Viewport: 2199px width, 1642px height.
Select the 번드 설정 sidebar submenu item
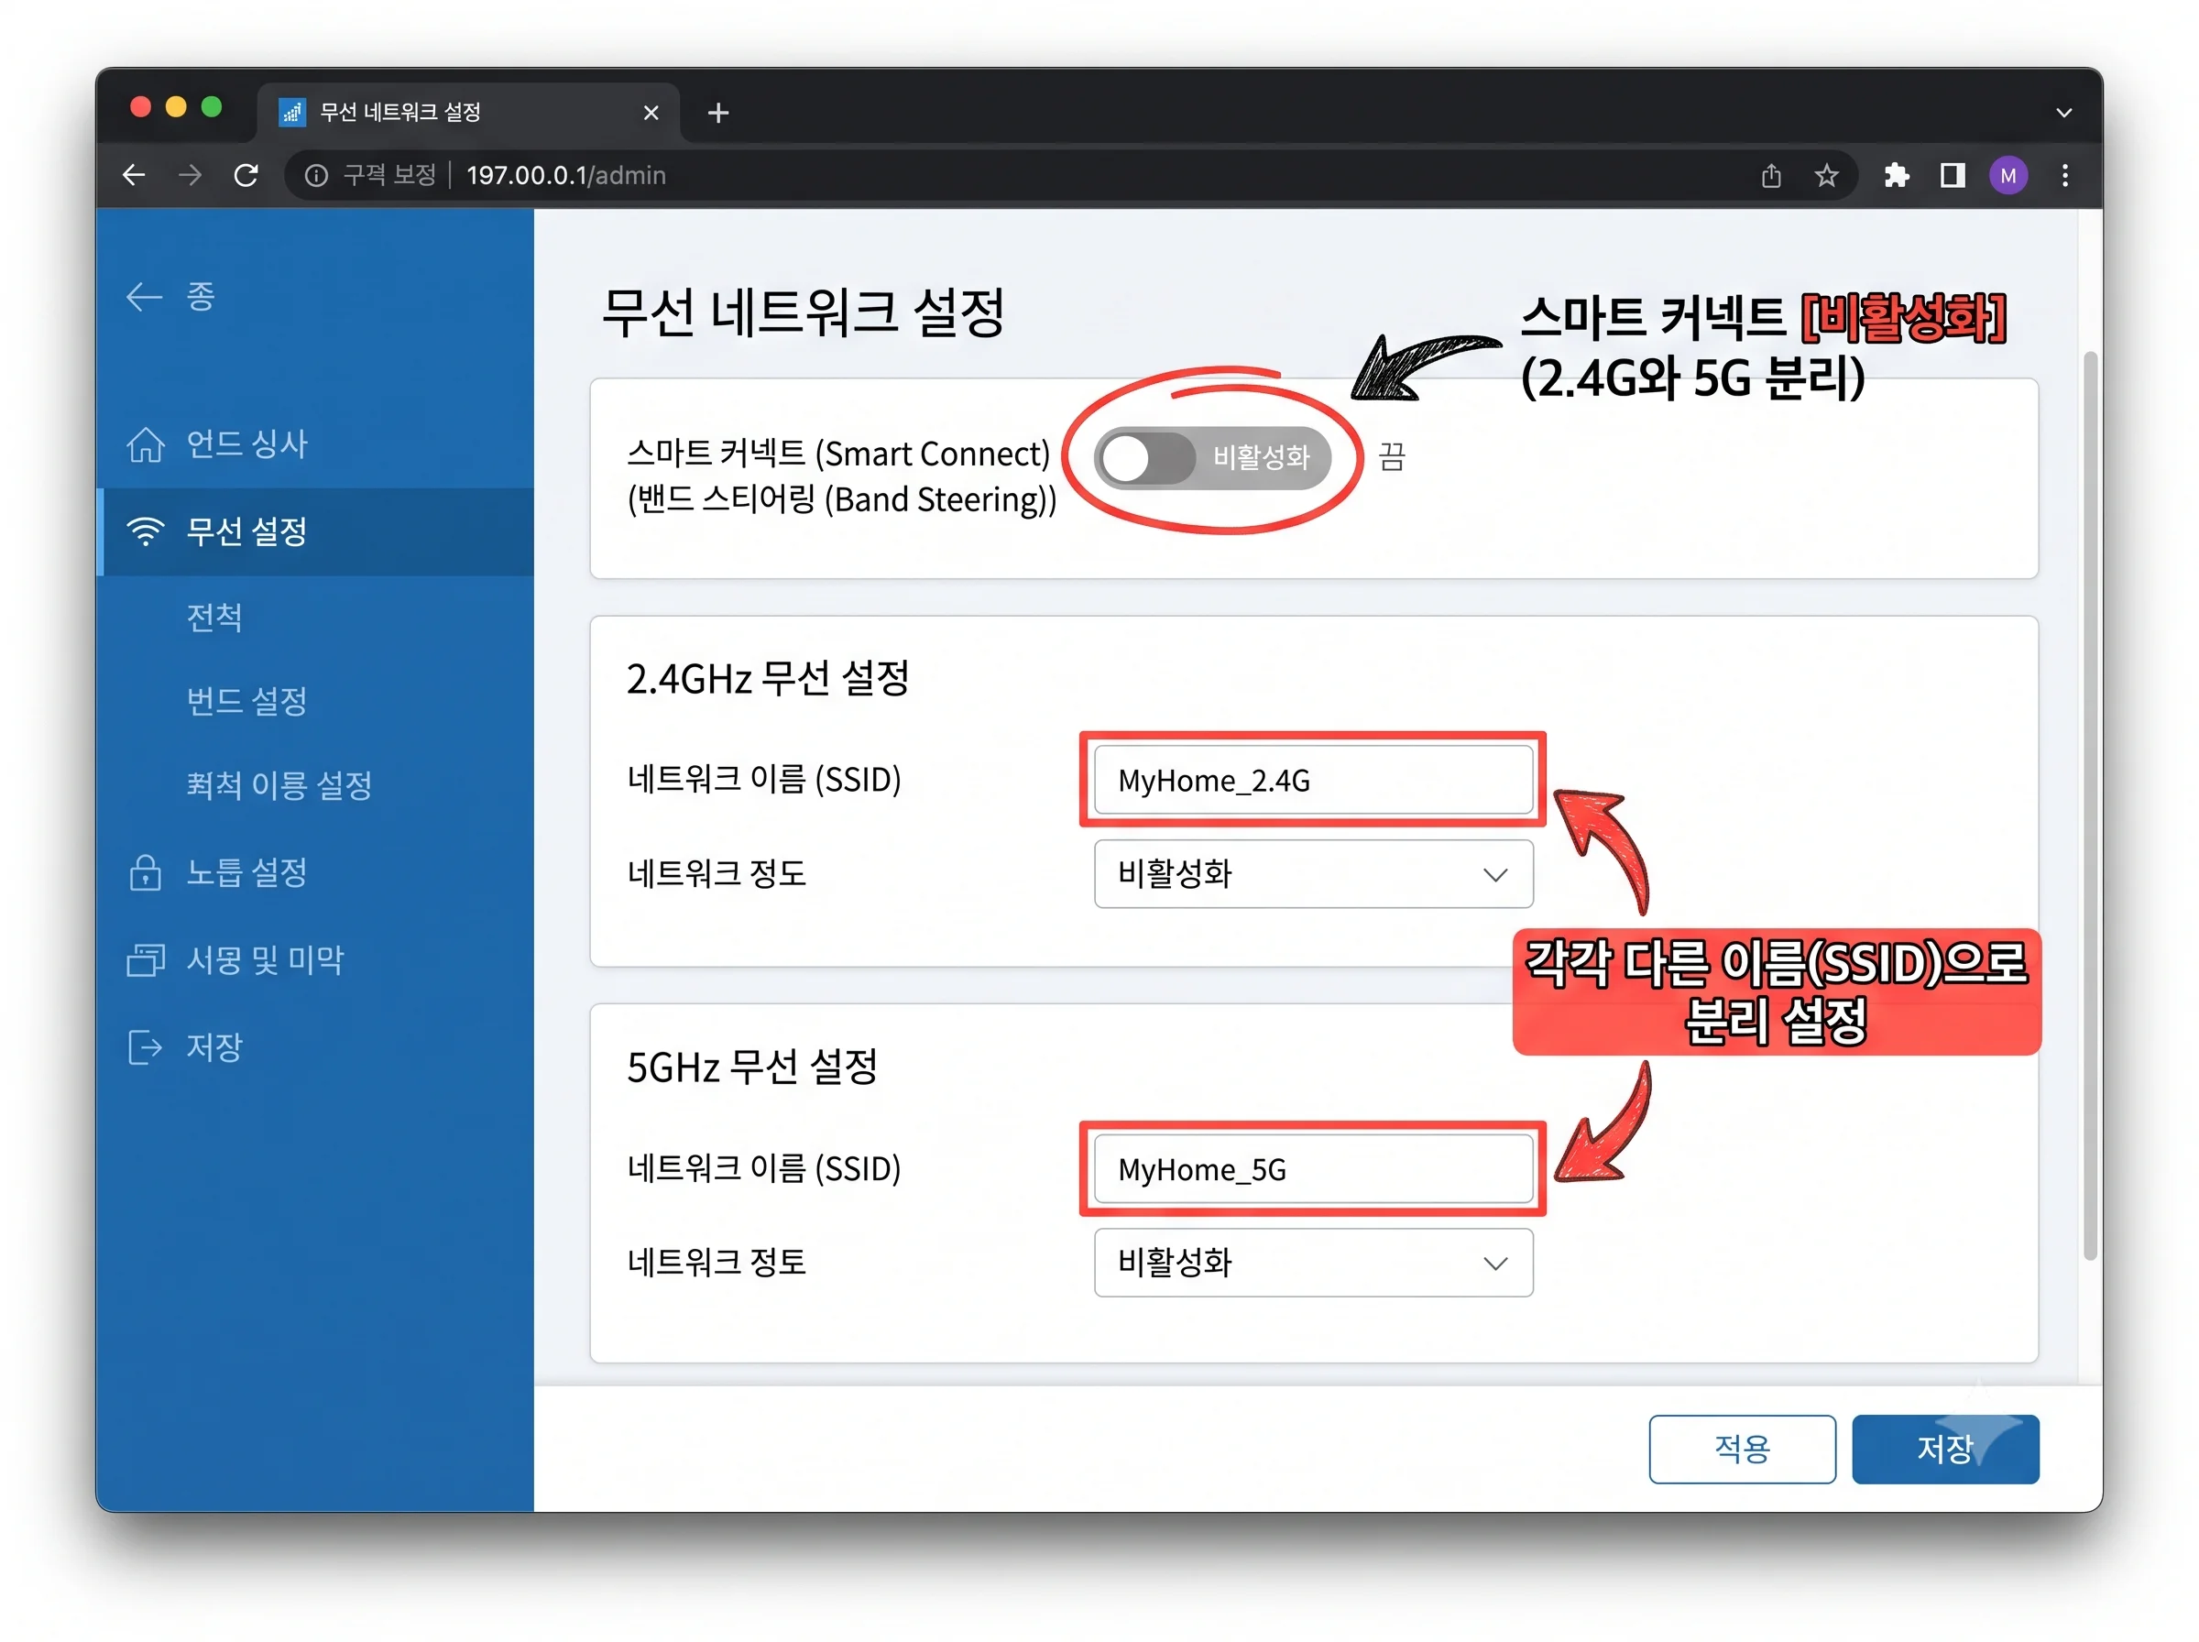pyautogui.click(x=246, y=701)
